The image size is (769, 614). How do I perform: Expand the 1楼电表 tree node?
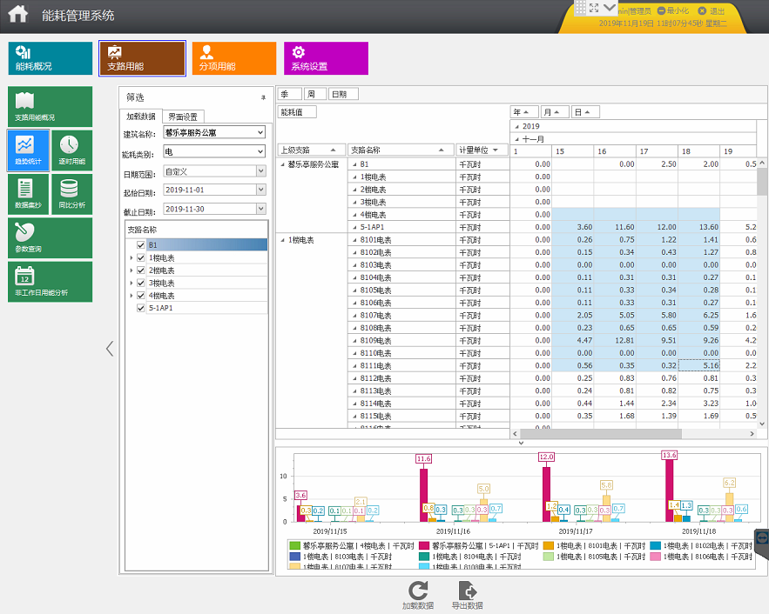[132, 257]
